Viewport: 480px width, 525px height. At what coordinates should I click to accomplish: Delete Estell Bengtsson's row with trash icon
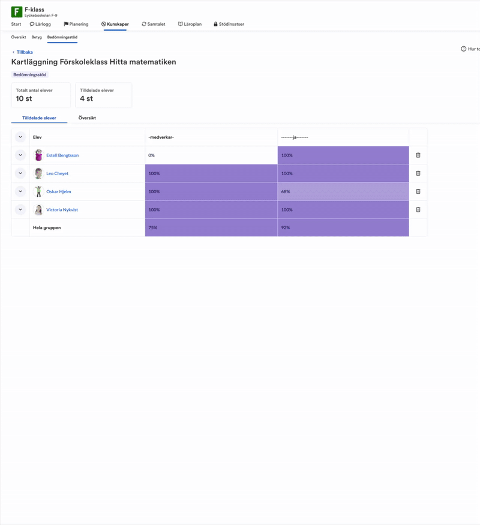418,155
